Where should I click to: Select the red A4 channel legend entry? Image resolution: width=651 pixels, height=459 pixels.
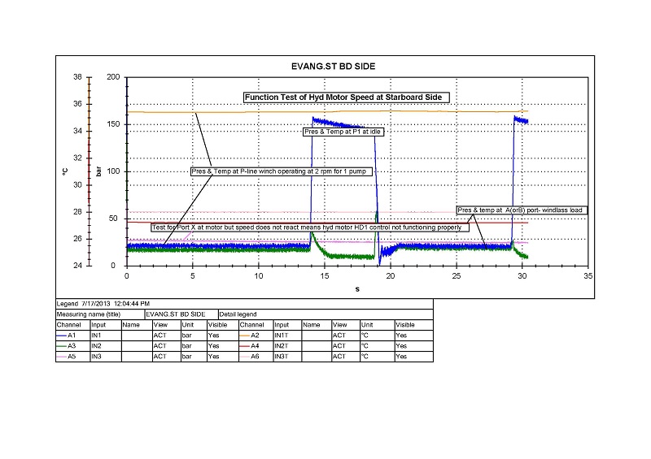[247, 345]
